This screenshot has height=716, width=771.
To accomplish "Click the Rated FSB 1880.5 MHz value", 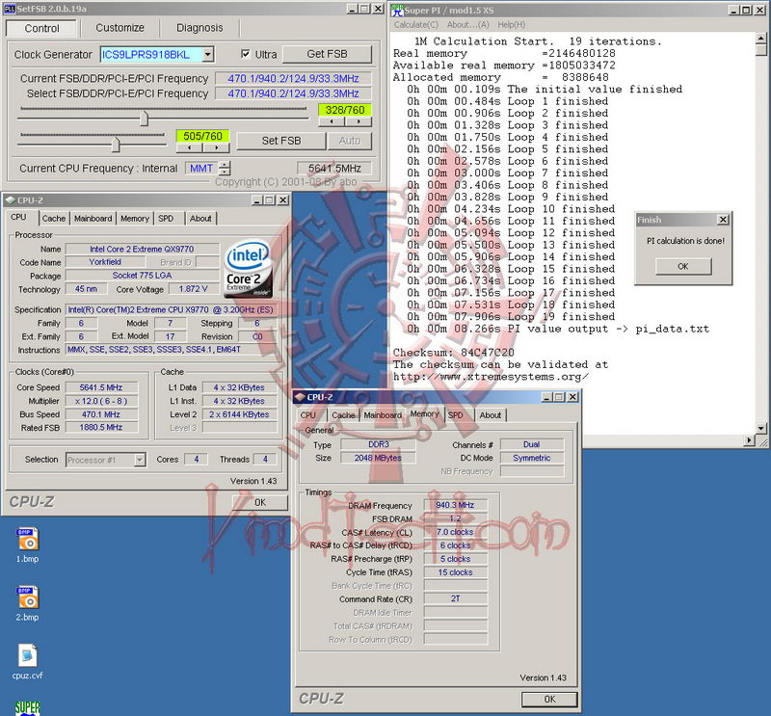I will pyautogui.click(x=101, y=428).
